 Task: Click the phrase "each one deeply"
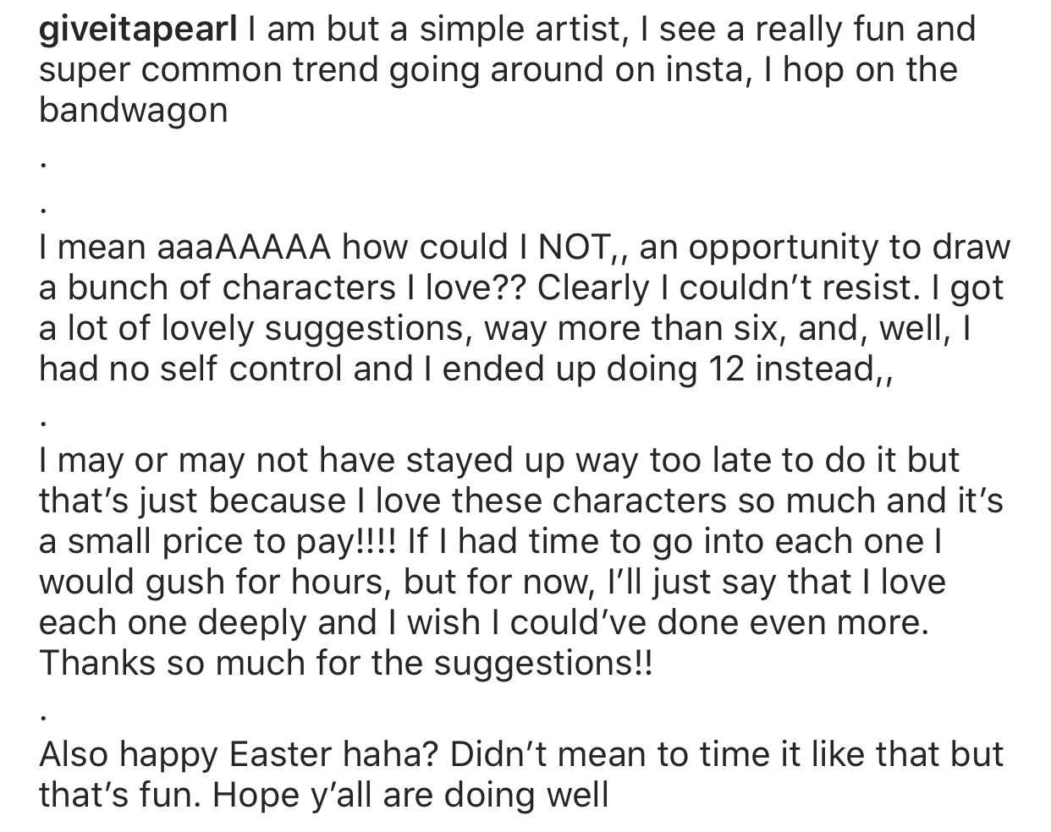point(173,622)
